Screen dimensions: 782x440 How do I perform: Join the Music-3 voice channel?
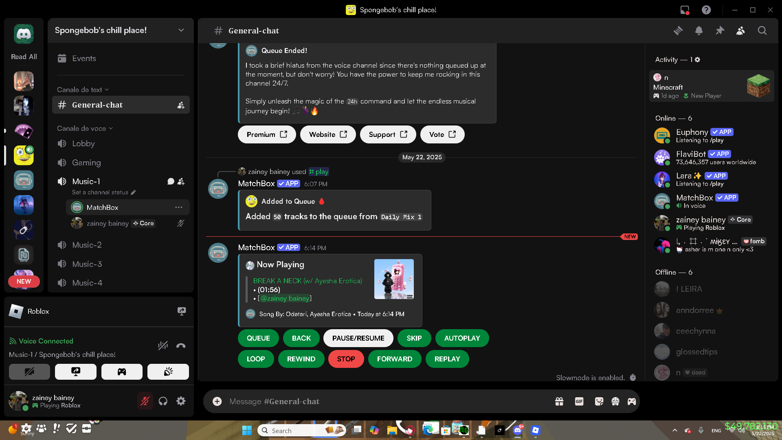point(121,264)
